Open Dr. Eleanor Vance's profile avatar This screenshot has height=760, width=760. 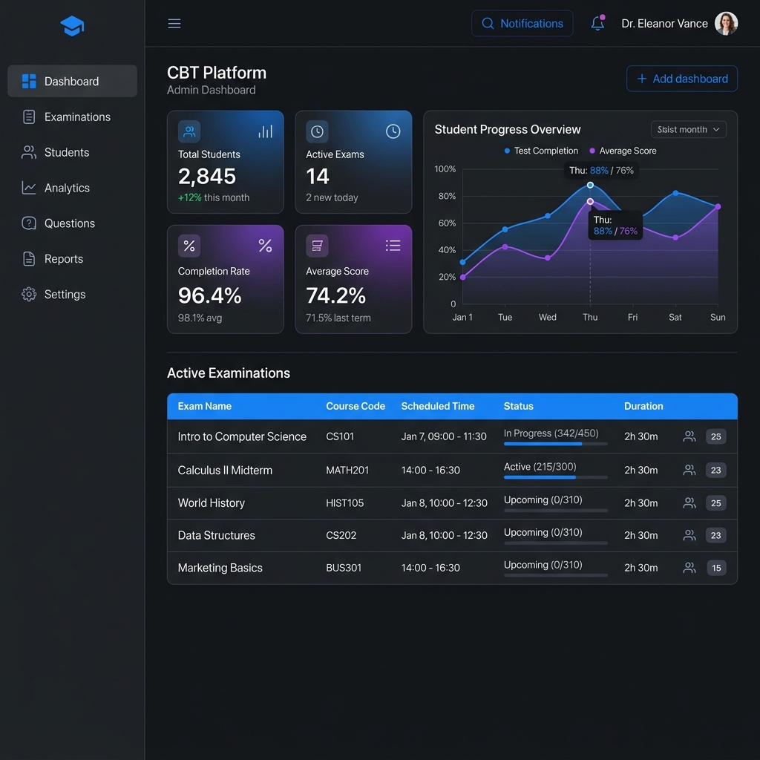(x=726, y=23)
